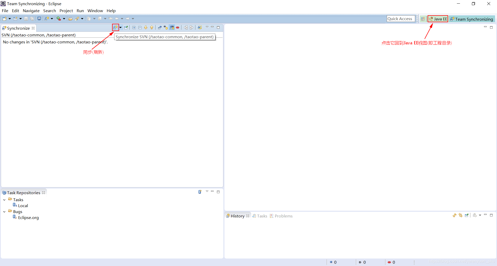497x266 pixels.
Task: Close the Synchronize tab
Action: 33,28
